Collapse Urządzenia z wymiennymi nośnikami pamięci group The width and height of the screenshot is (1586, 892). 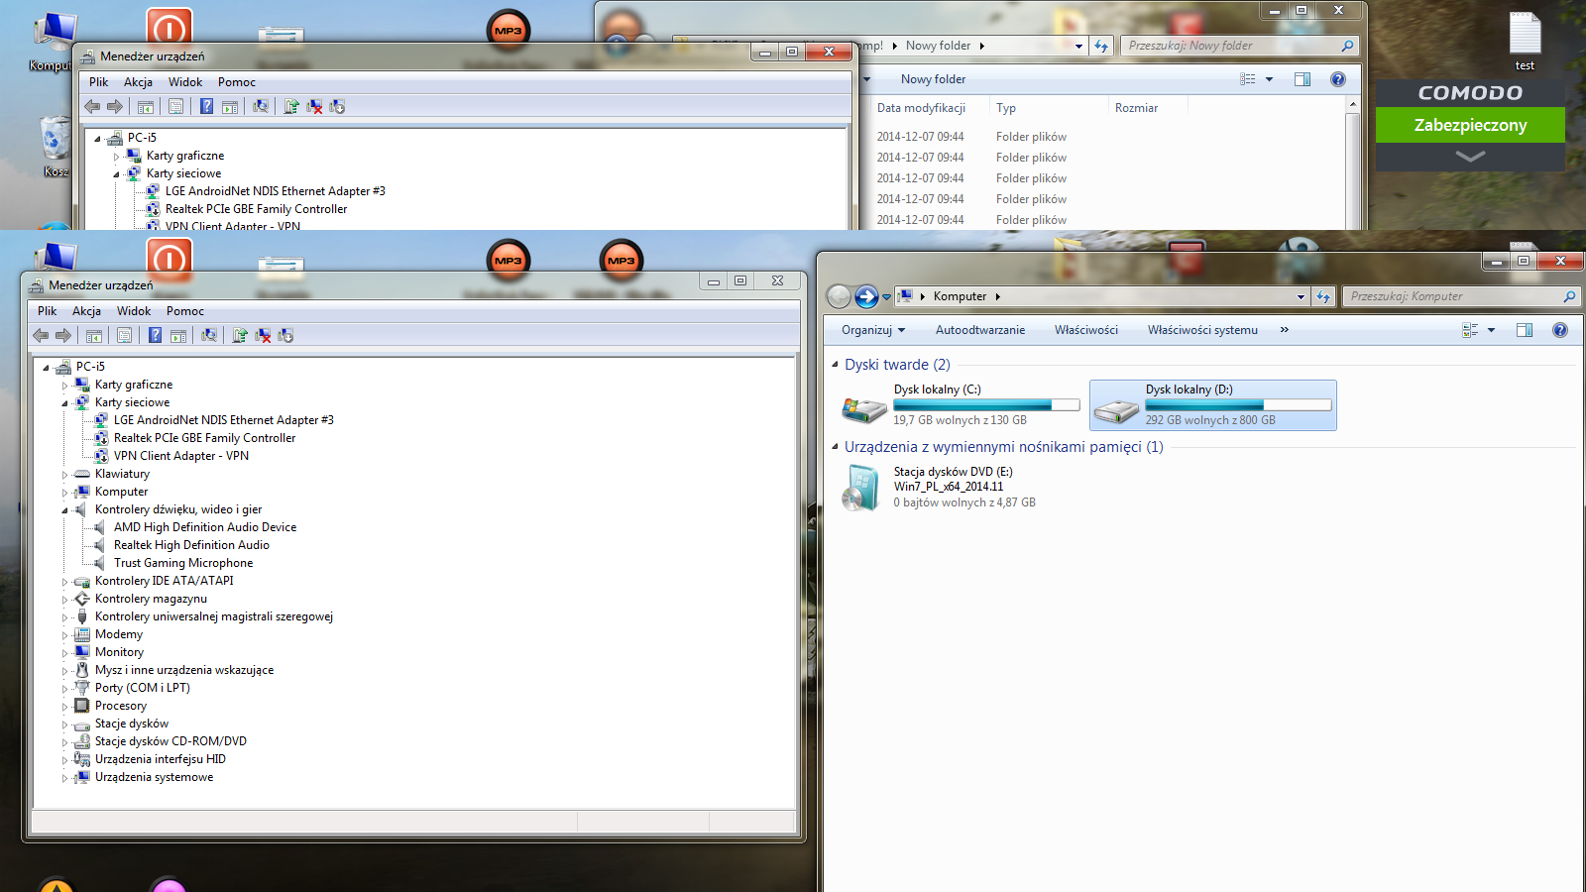pos(835,447)
